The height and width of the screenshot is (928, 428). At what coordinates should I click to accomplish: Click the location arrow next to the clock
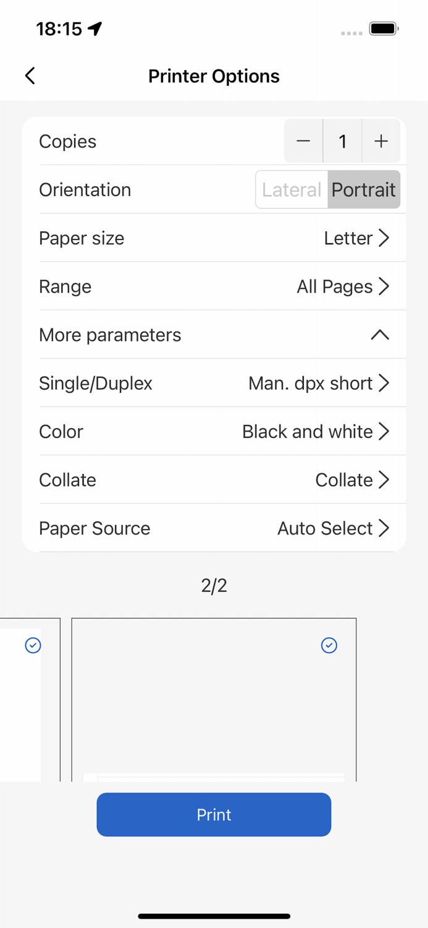coord(94,28)
